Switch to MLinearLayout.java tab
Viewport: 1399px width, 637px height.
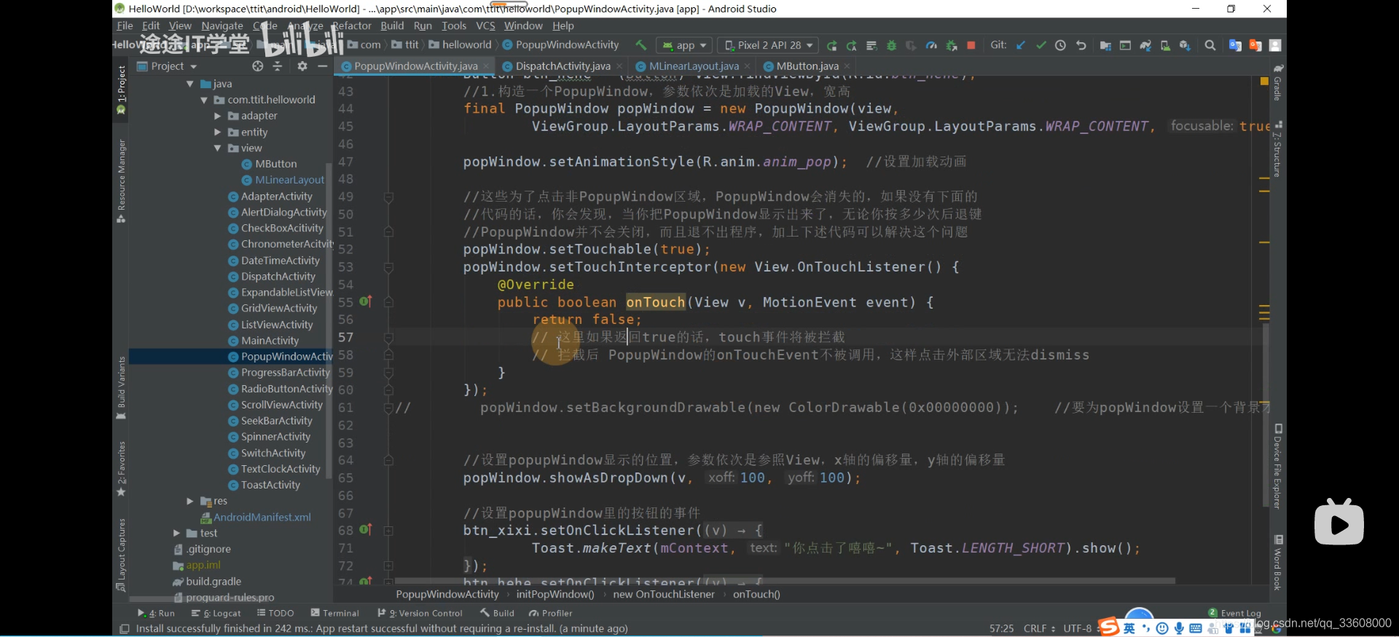[694, 66]
